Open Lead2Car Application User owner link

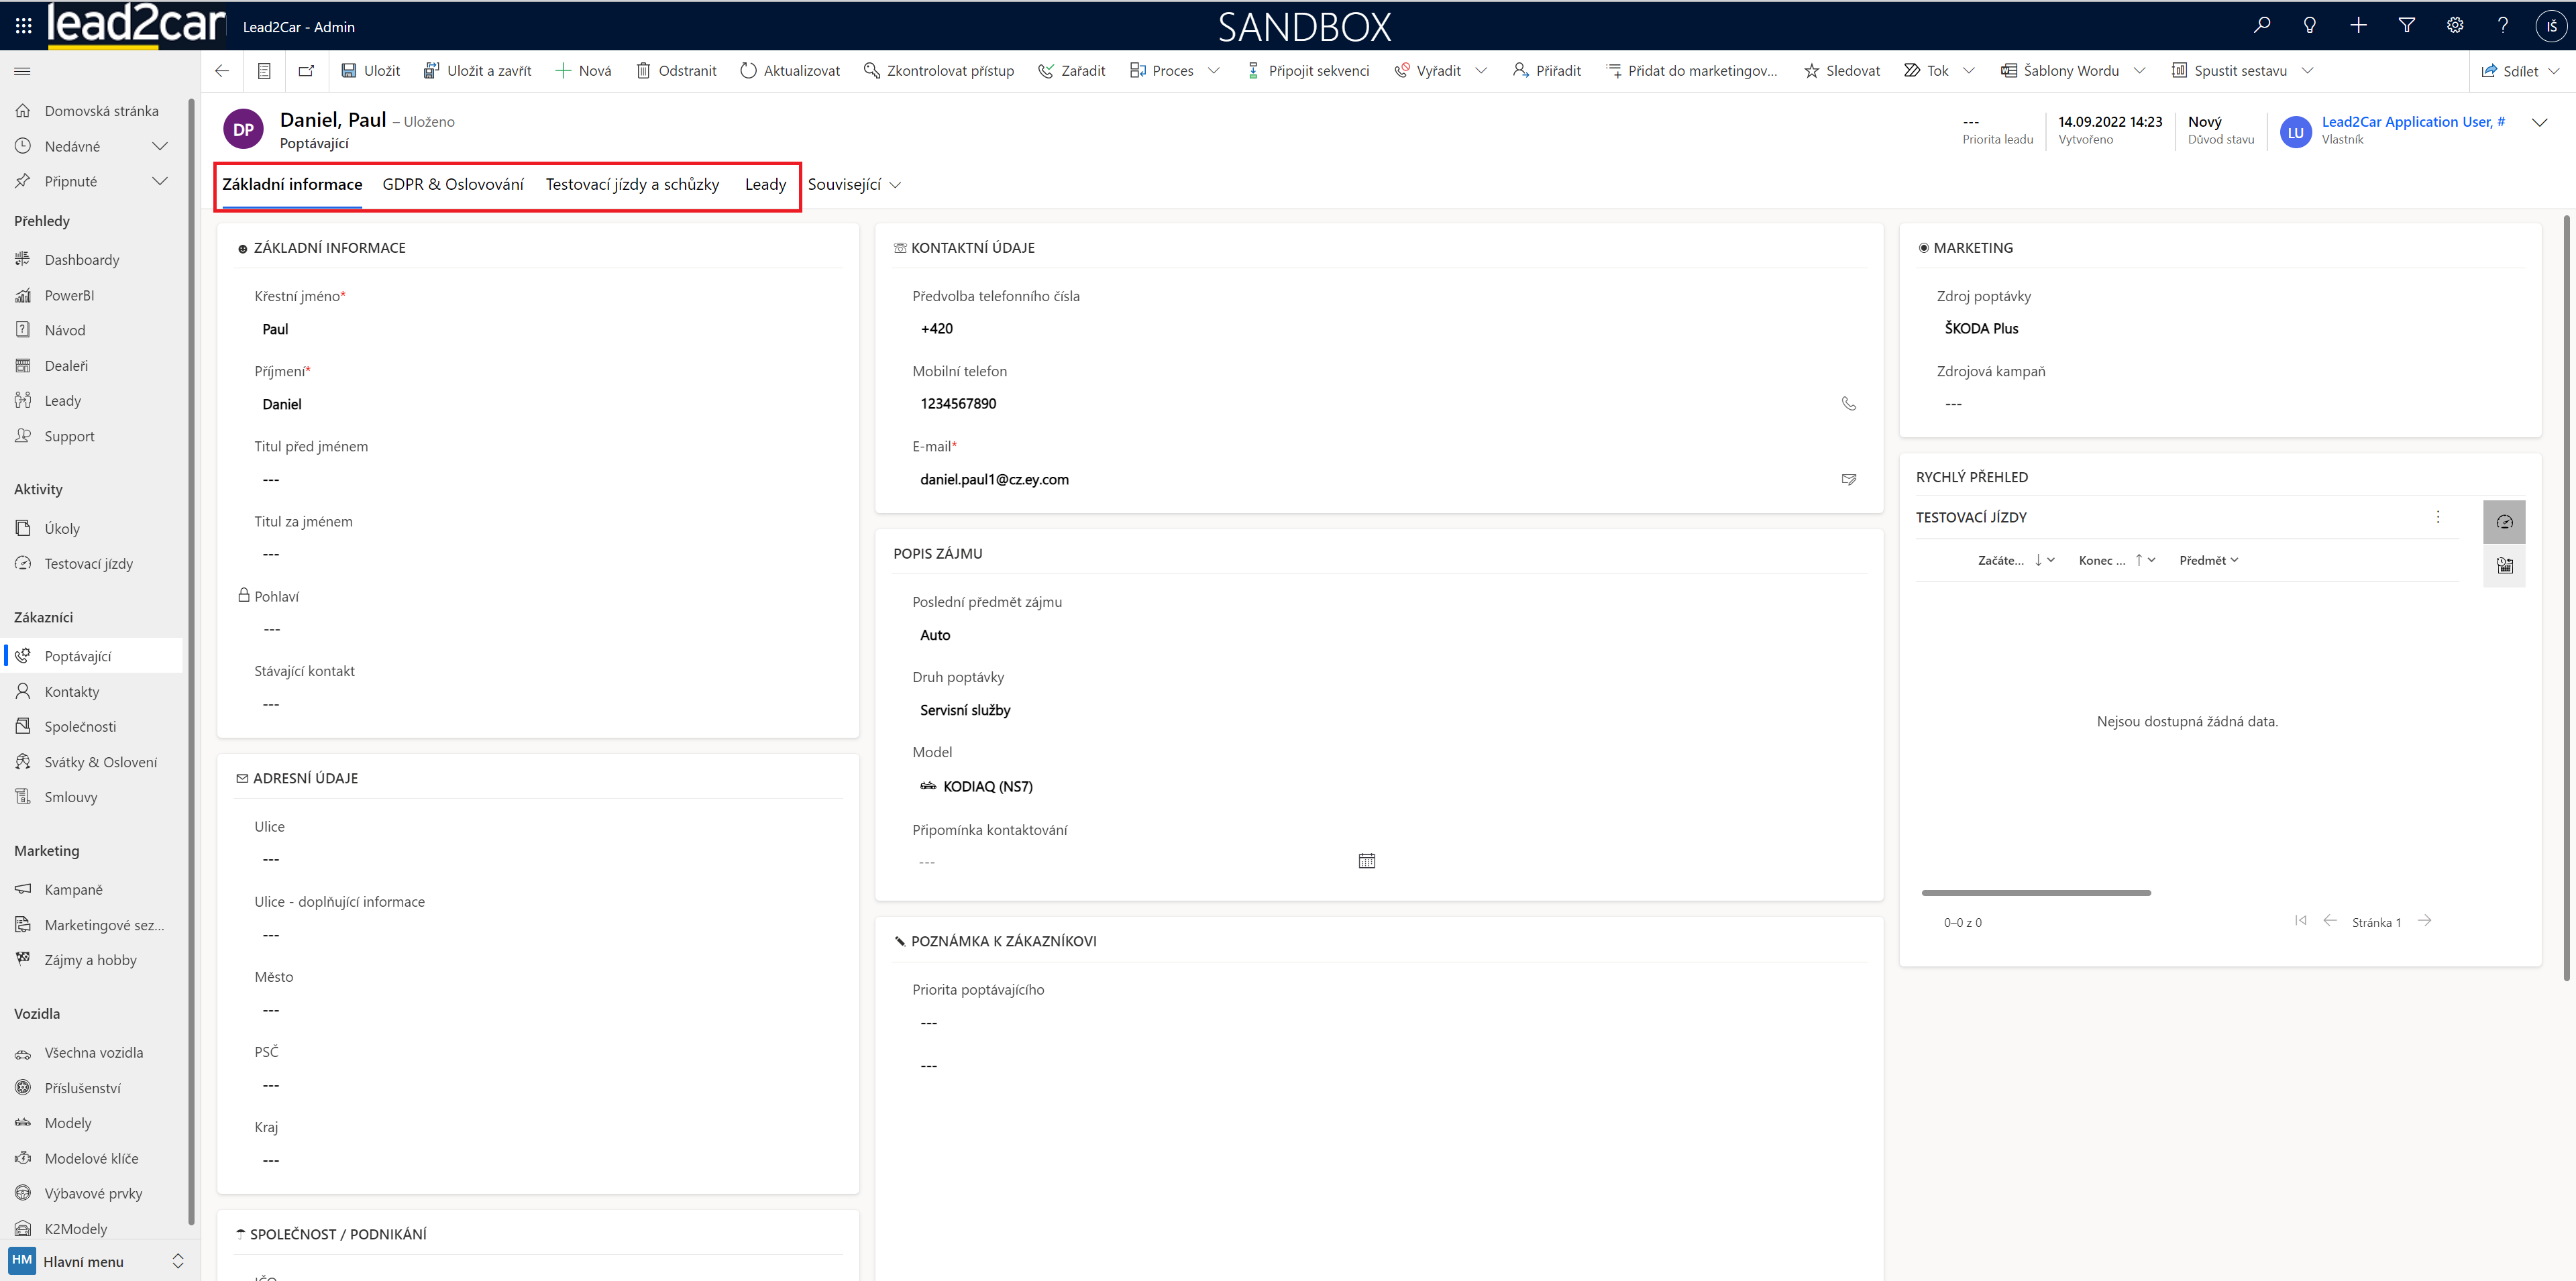(2412, 122)
